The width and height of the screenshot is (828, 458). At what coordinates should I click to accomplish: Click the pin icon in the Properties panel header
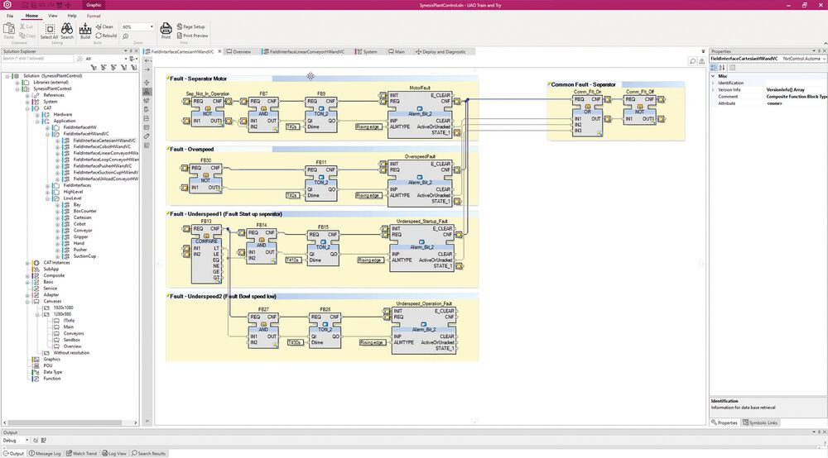click(819, 51)
